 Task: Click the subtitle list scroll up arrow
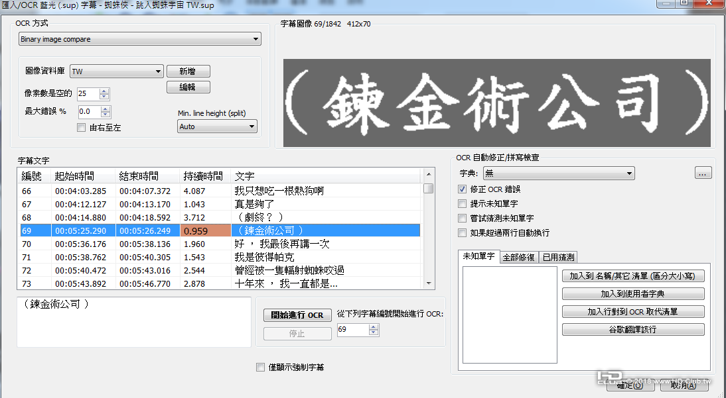428,174
